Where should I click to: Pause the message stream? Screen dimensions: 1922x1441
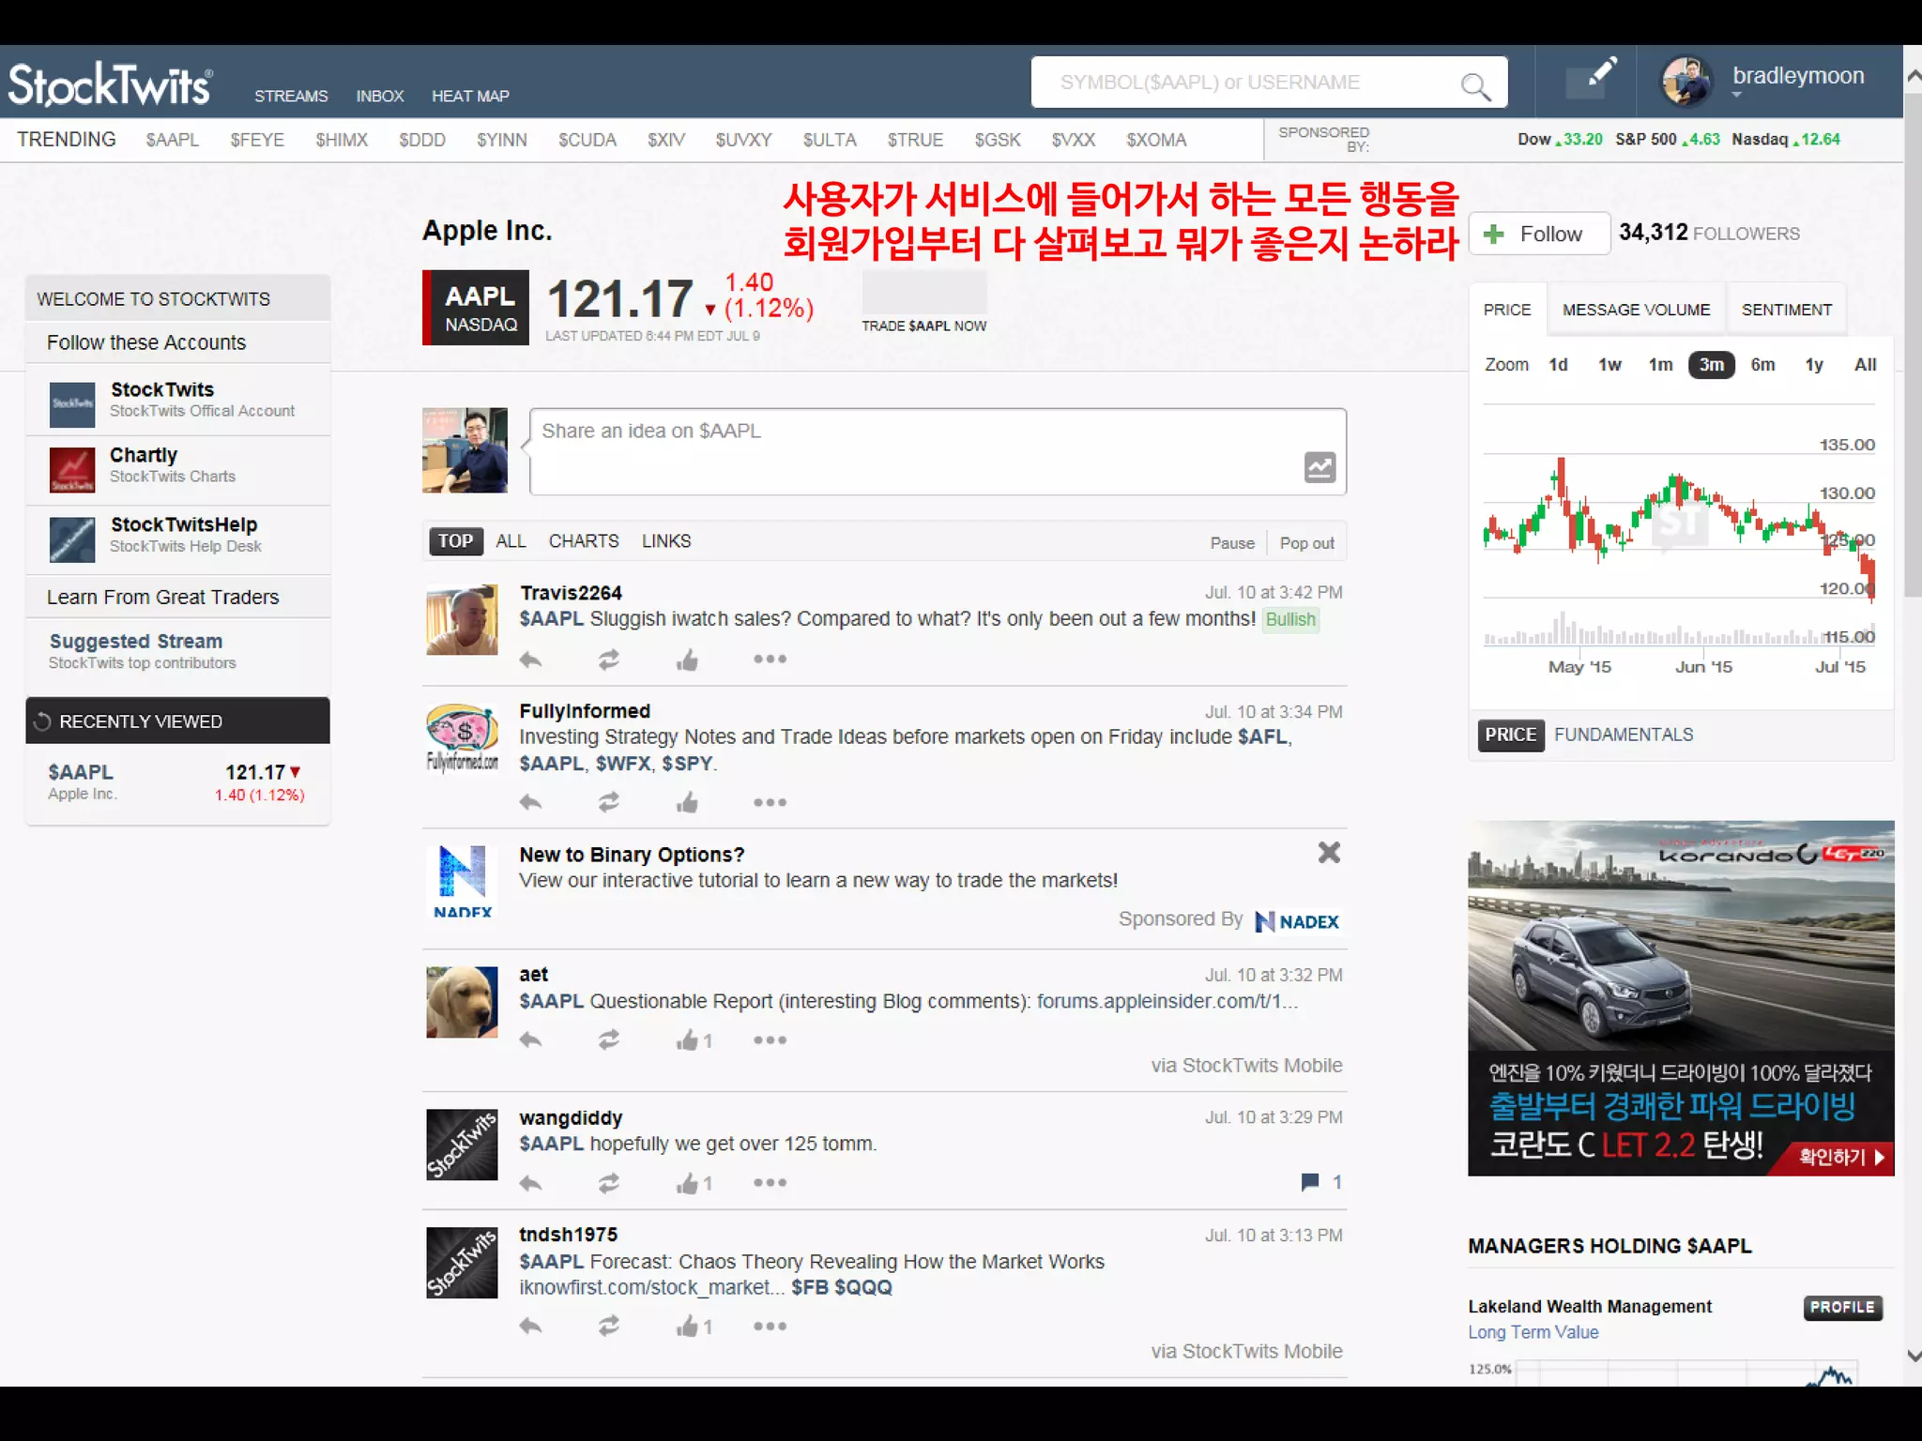coord(1232,543)
